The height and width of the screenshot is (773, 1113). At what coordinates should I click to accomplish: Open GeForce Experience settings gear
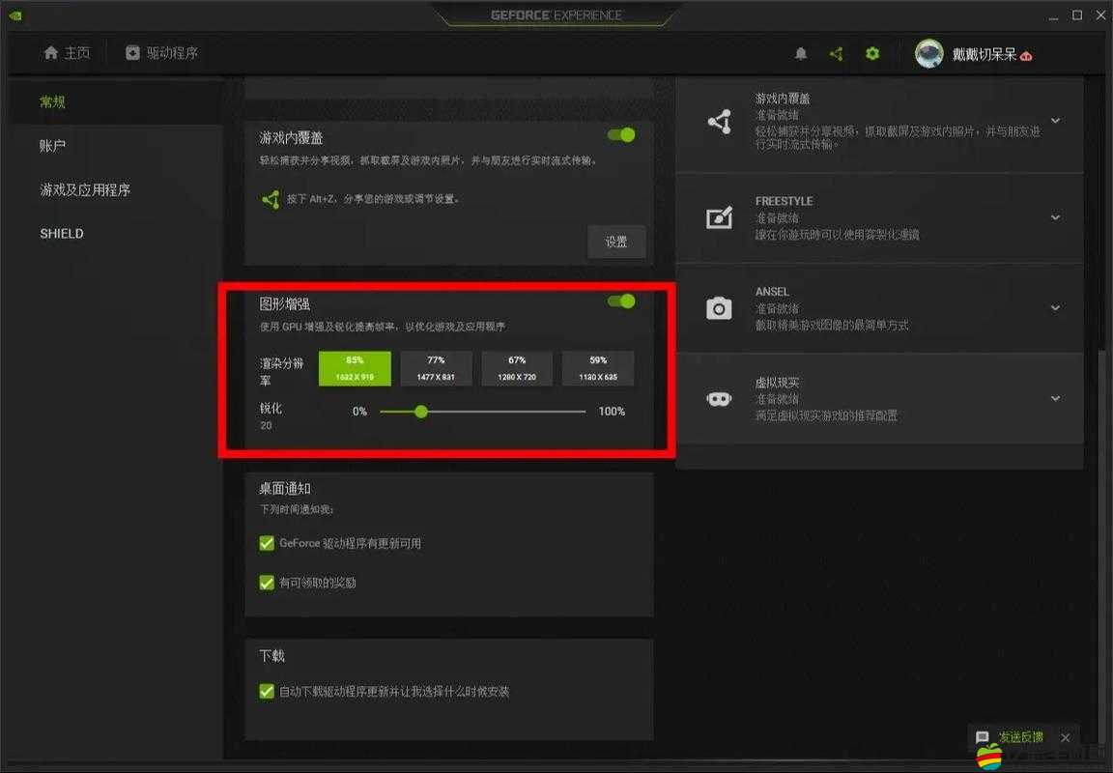coord(871,53)
